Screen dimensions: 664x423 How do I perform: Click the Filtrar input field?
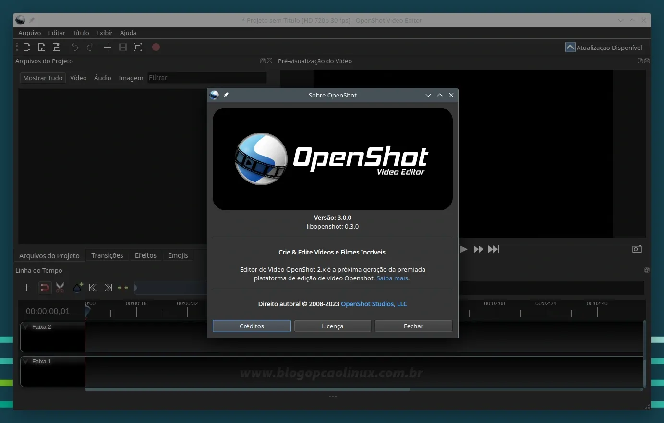click(x=207, y=78)
